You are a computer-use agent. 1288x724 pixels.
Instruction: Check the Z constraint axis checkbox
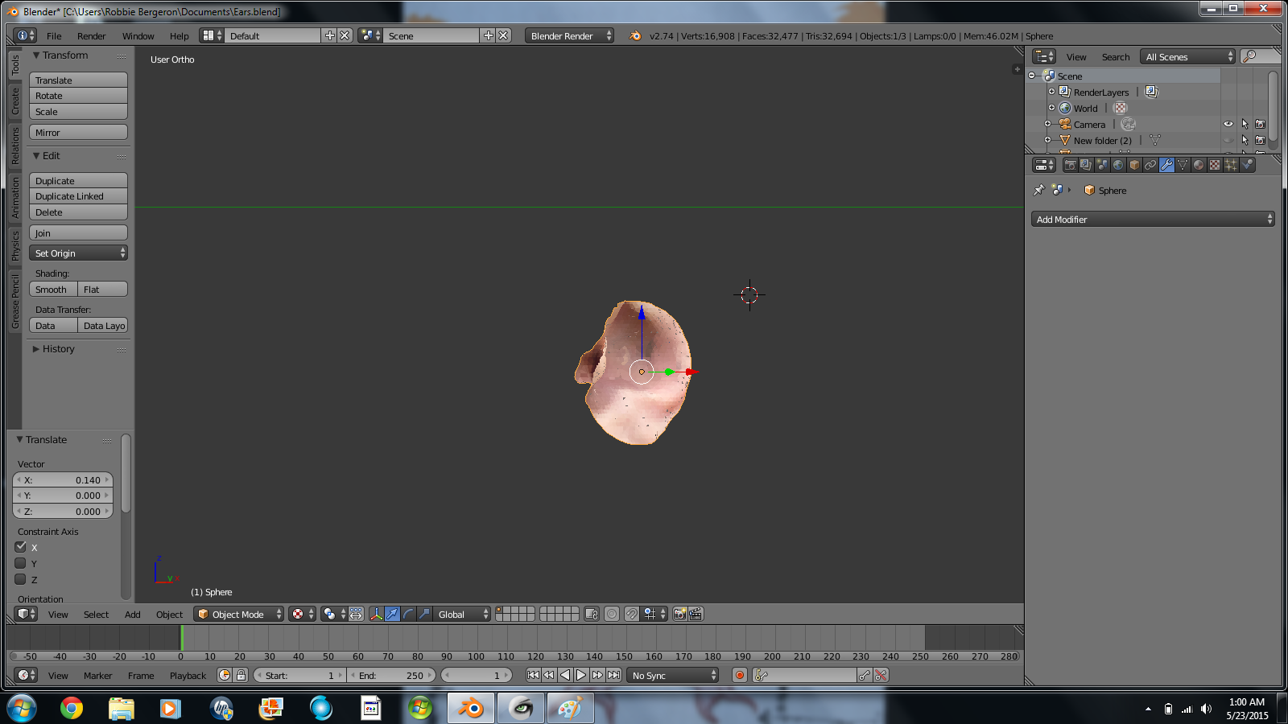[x=21, y=579]
